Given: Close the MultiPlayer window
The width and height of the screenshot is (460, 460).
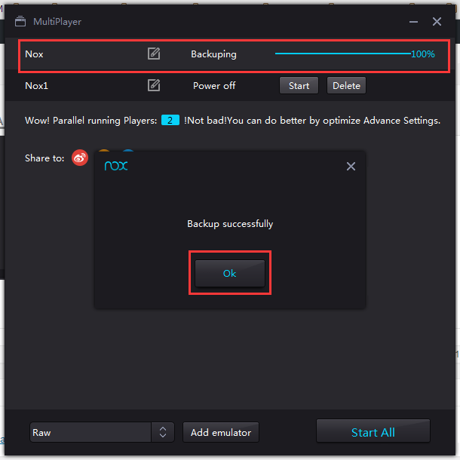Looking at the screenshot, I should coord(437,21).
